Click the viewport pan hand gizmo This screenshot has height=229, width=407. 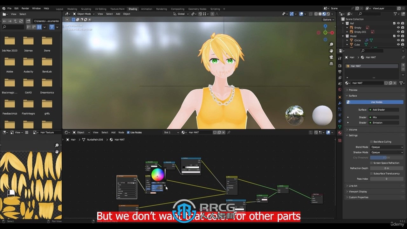[331, 51]
